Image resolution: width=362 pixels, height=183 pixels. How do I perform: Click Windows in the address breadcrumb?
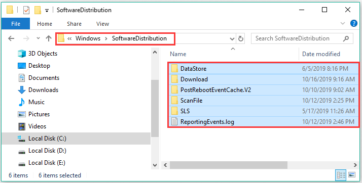pyautogui.click(x=88, y=38)
